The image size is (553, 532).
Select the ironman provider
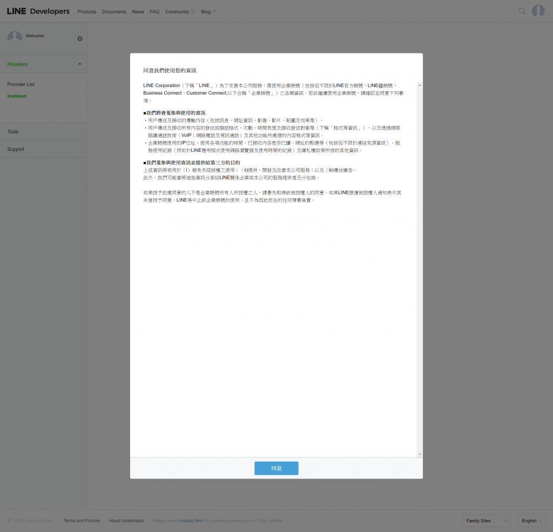(17, 96)
